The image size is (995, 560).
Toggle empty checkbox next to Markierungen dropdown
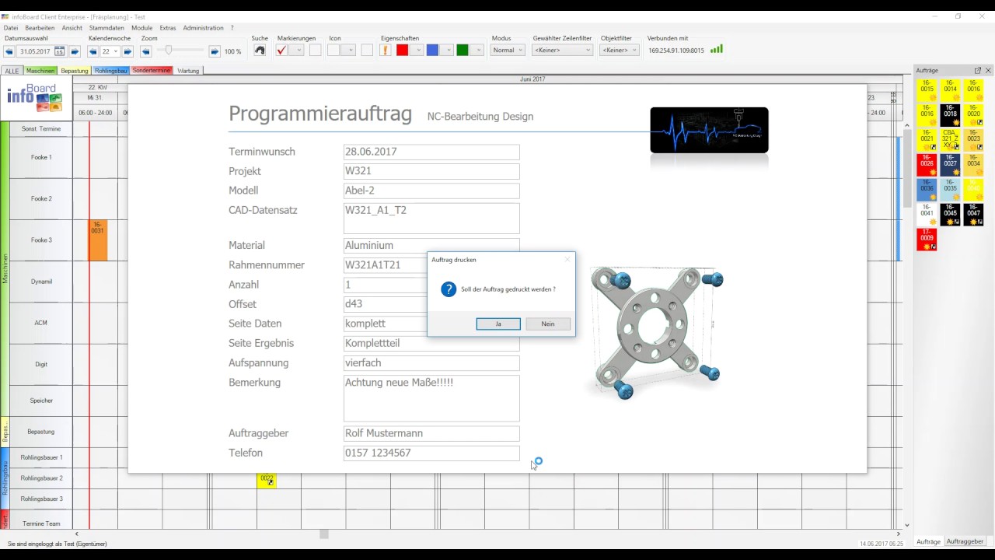315,51
